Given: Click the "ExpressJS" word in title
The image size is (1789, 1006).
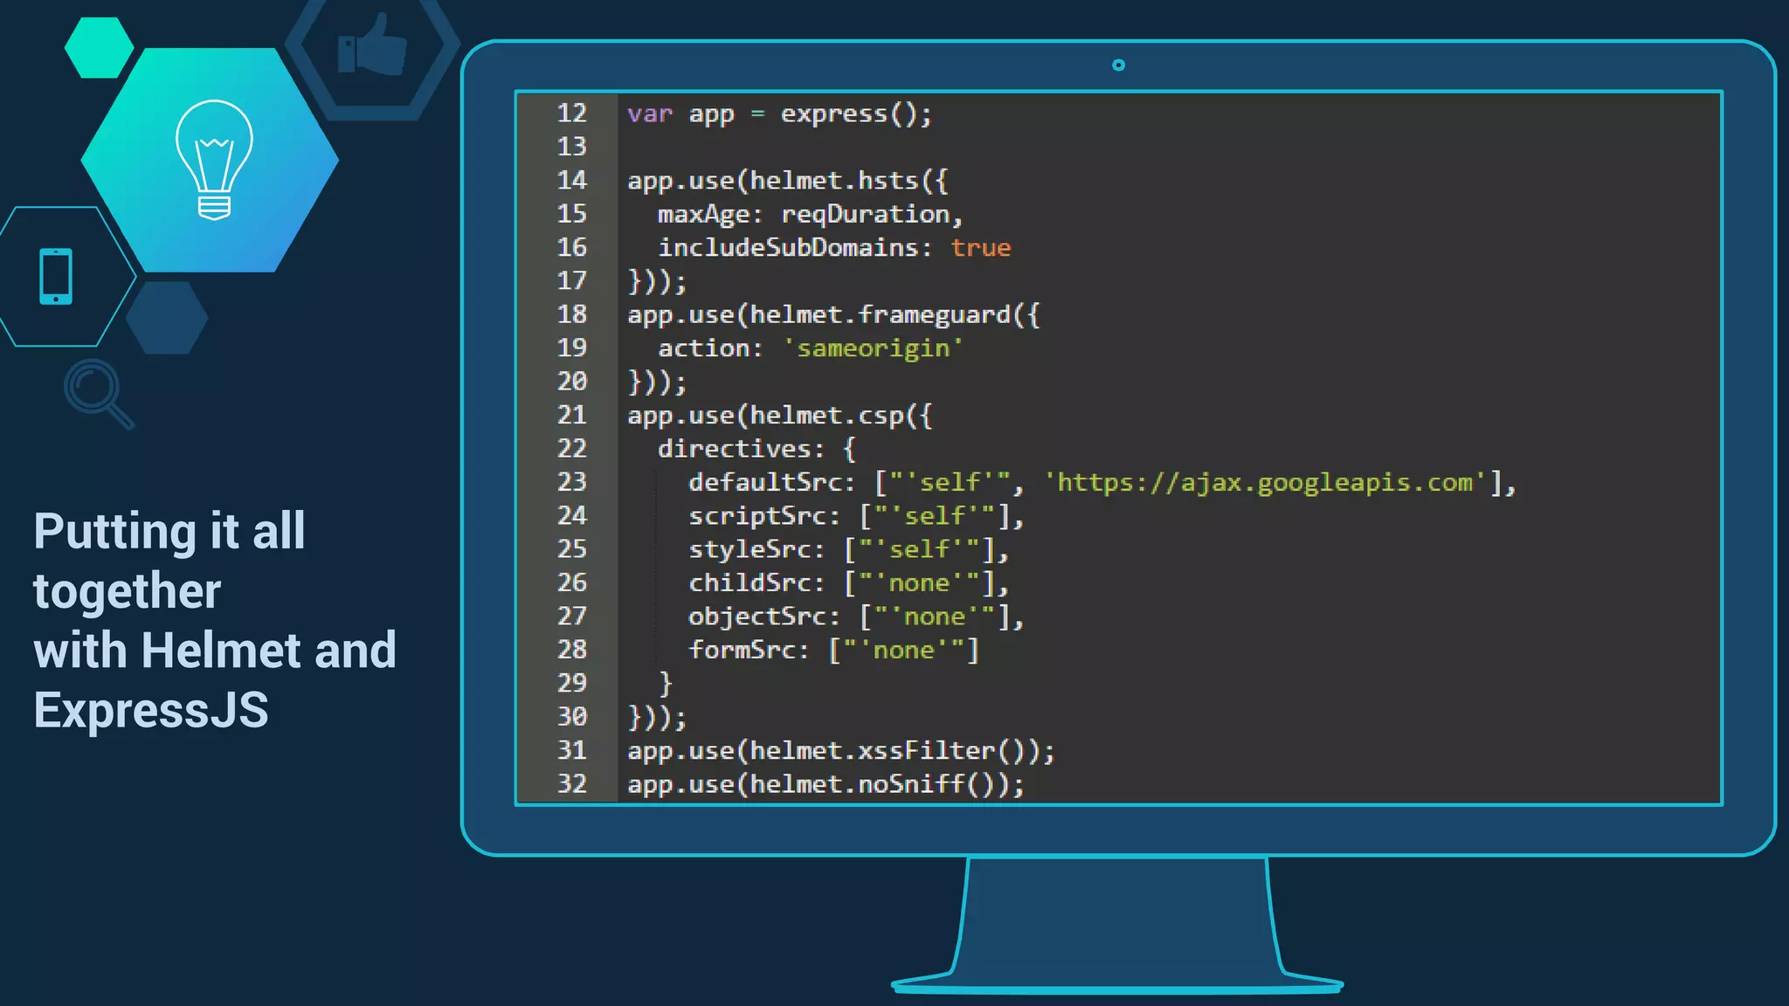Looking at the screenshot, I should coord(151,710).
